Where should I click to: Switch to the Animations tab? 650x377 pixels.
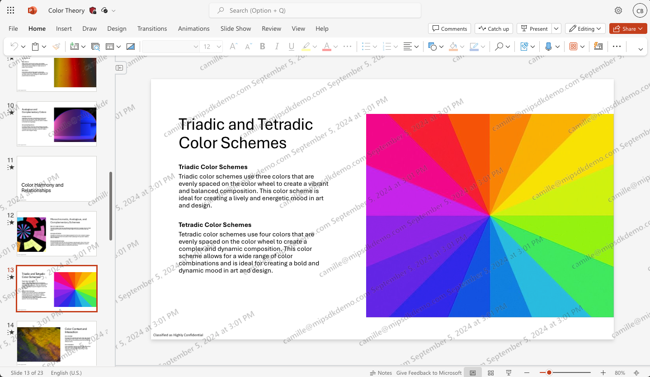pos(193,28)
